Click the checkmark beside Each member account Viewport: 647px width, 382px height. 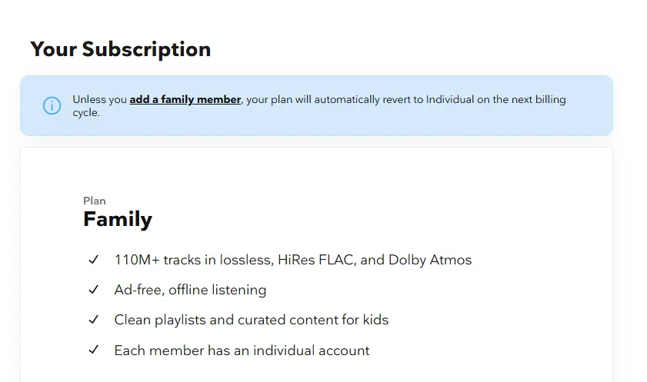click(94, 350)
